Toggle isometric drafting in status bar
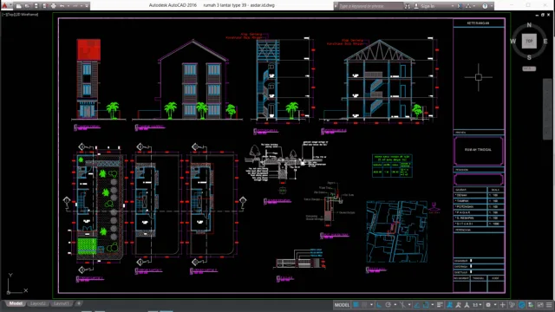The image size is (555, 312). pos(402,305)
